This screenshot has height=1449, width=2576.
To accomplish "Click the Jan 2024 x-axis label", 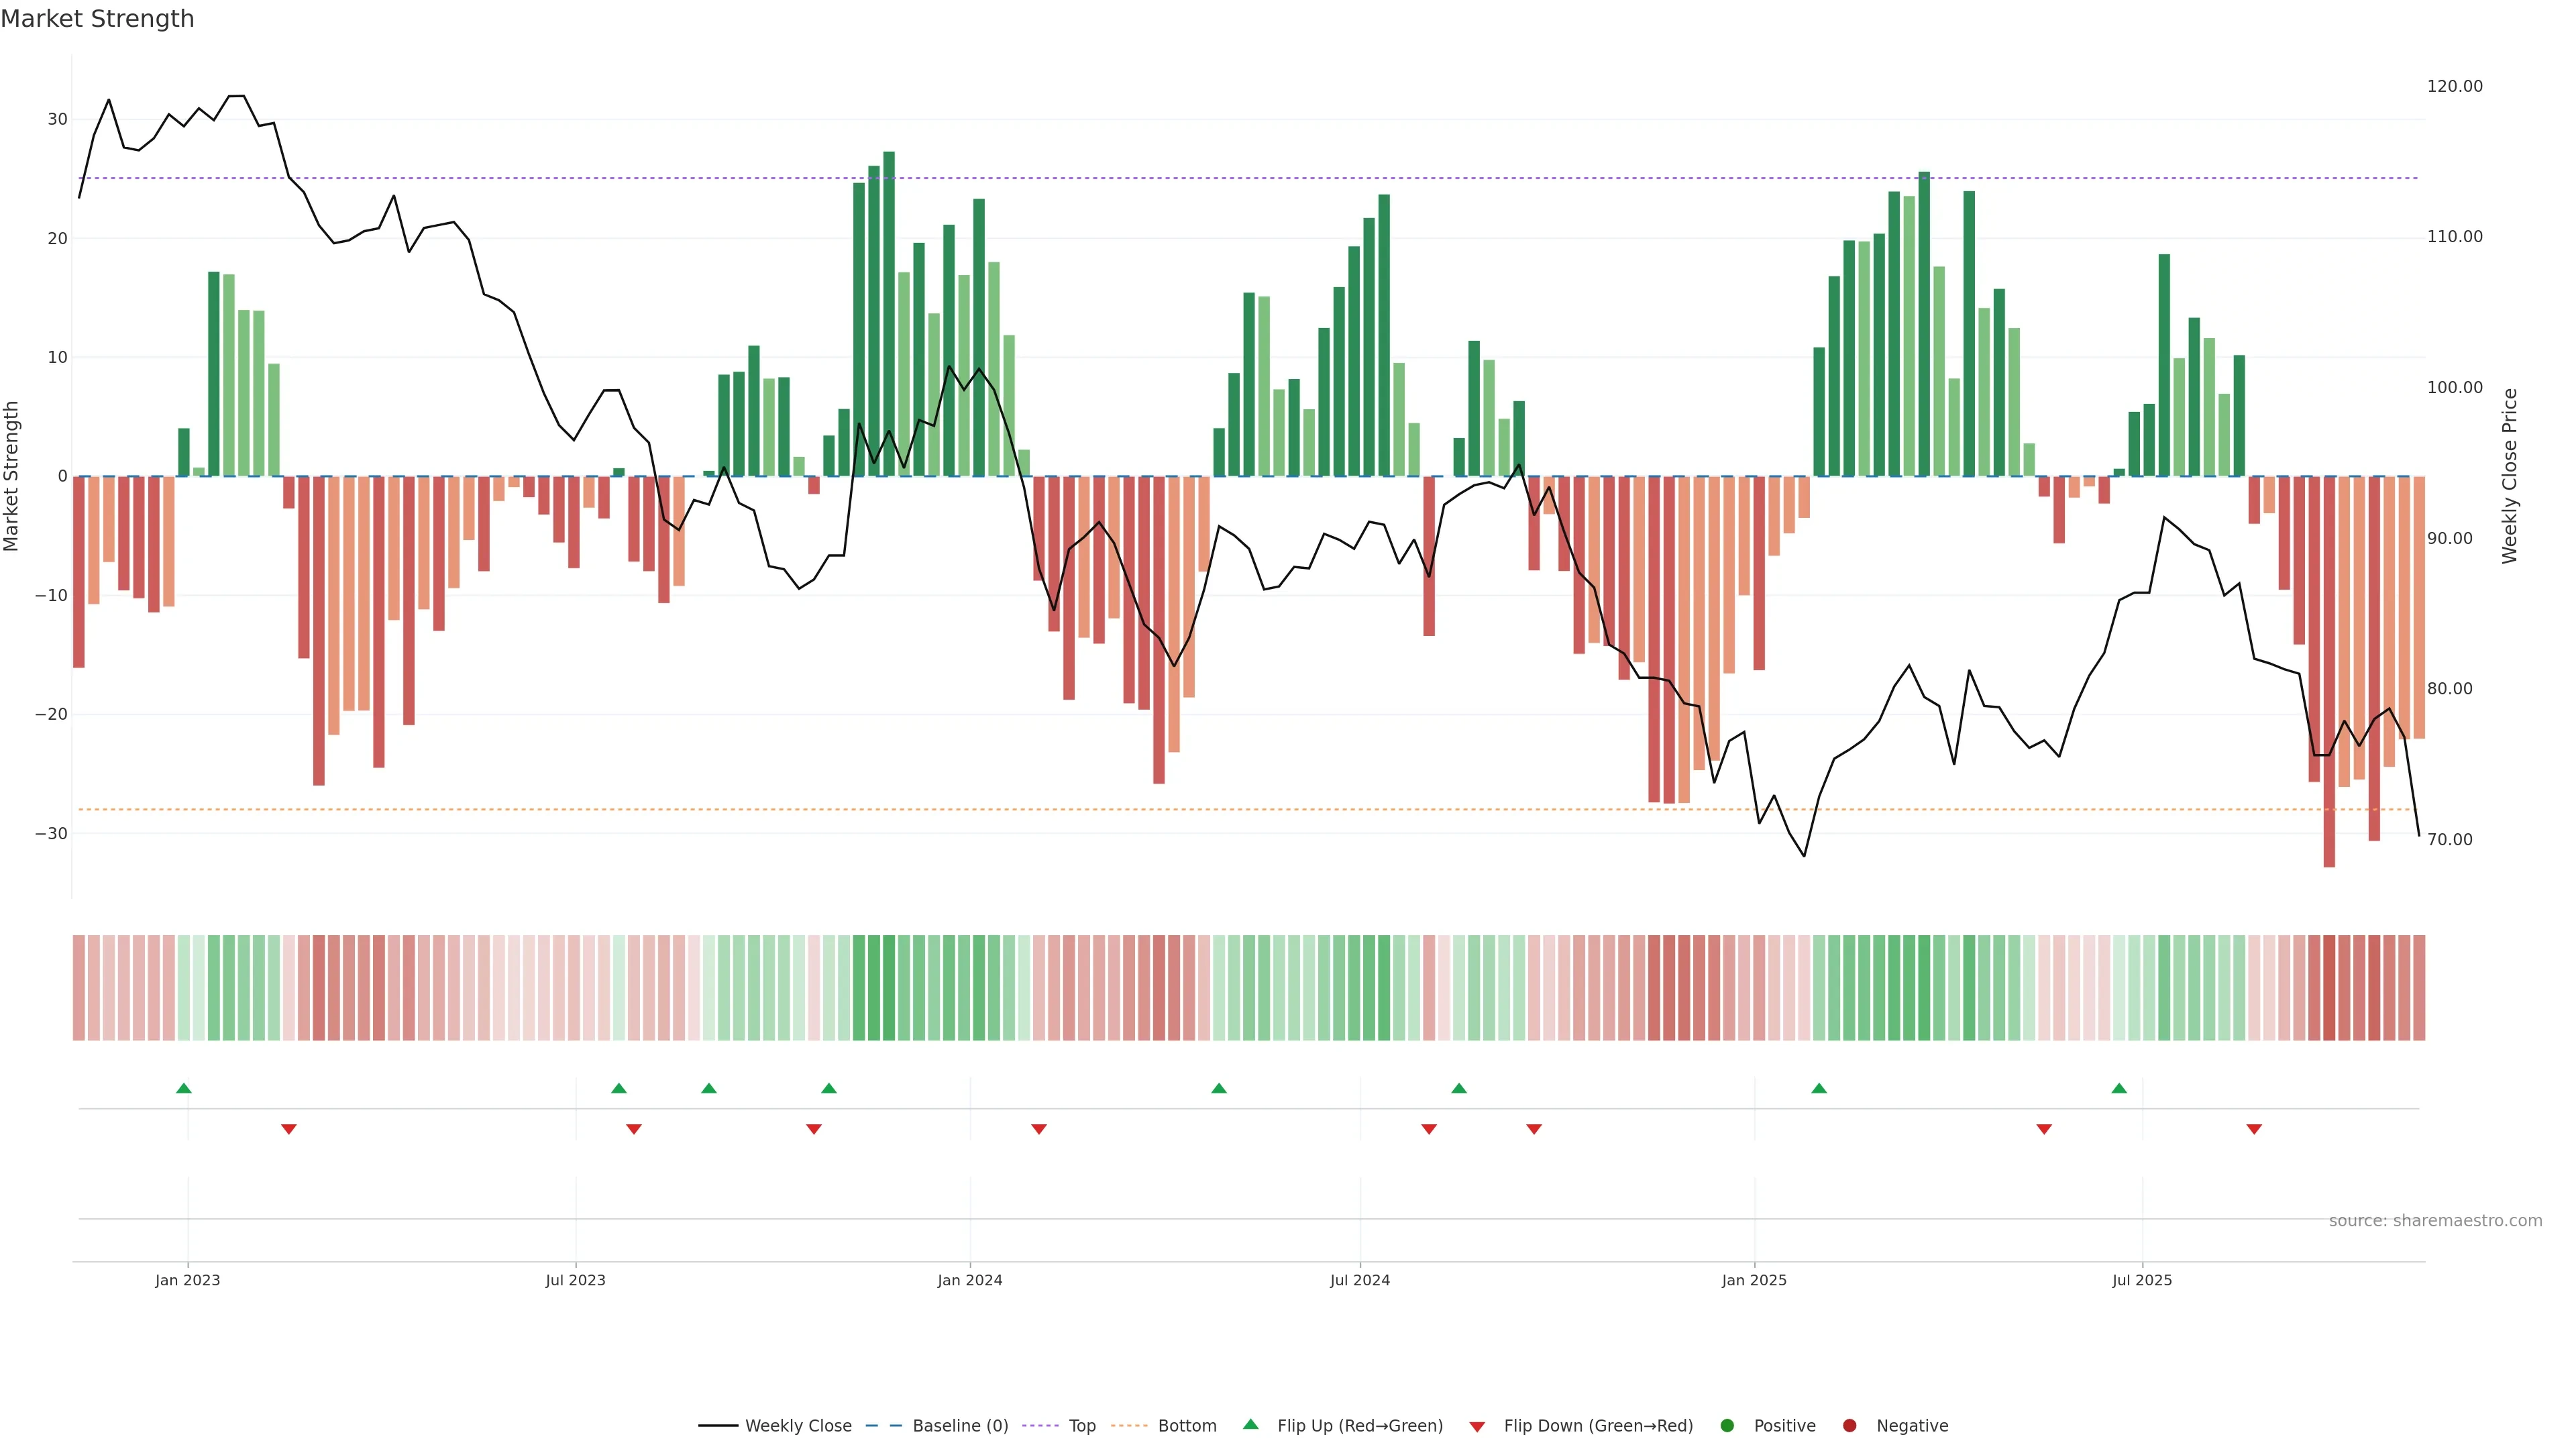I will [x=969, y=1280].
